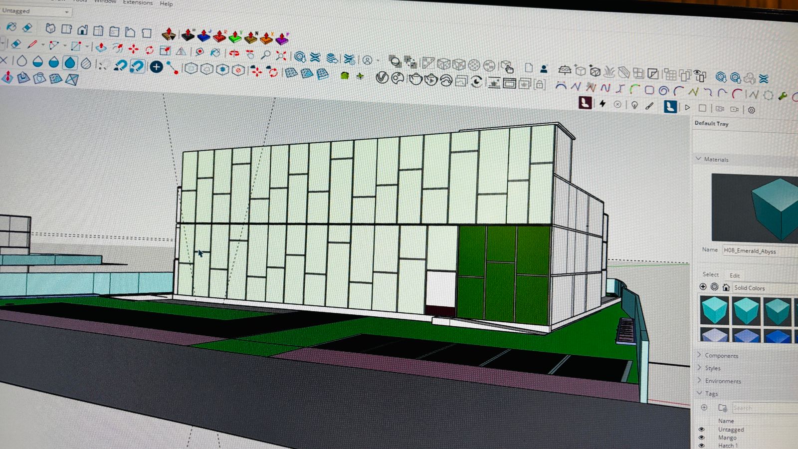
Task: Expand the Environments panel
Action: coord(699,380)
